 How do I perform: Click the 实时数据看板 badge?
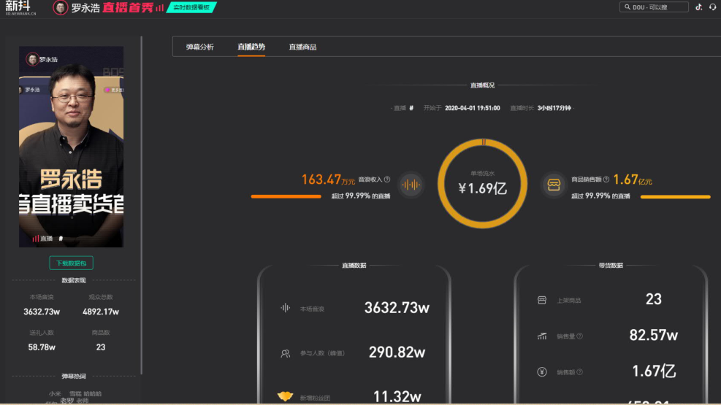(x=191, y=7)
